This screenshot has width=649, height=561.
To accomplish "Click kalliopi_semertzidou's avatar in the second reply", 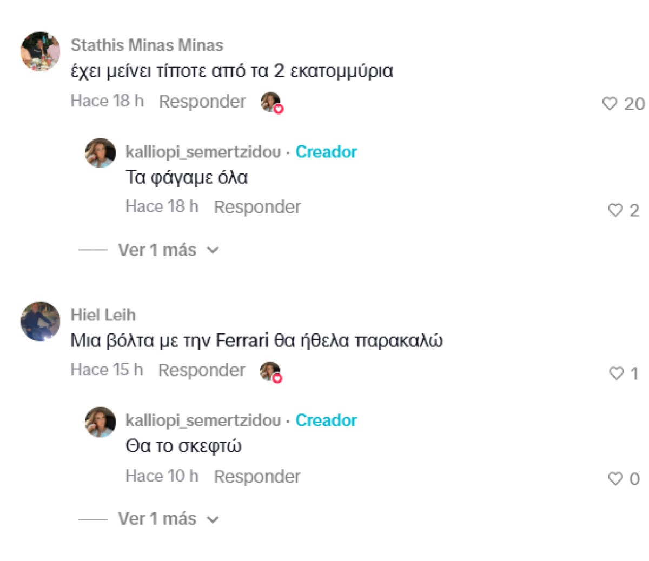I will point(100,422).
